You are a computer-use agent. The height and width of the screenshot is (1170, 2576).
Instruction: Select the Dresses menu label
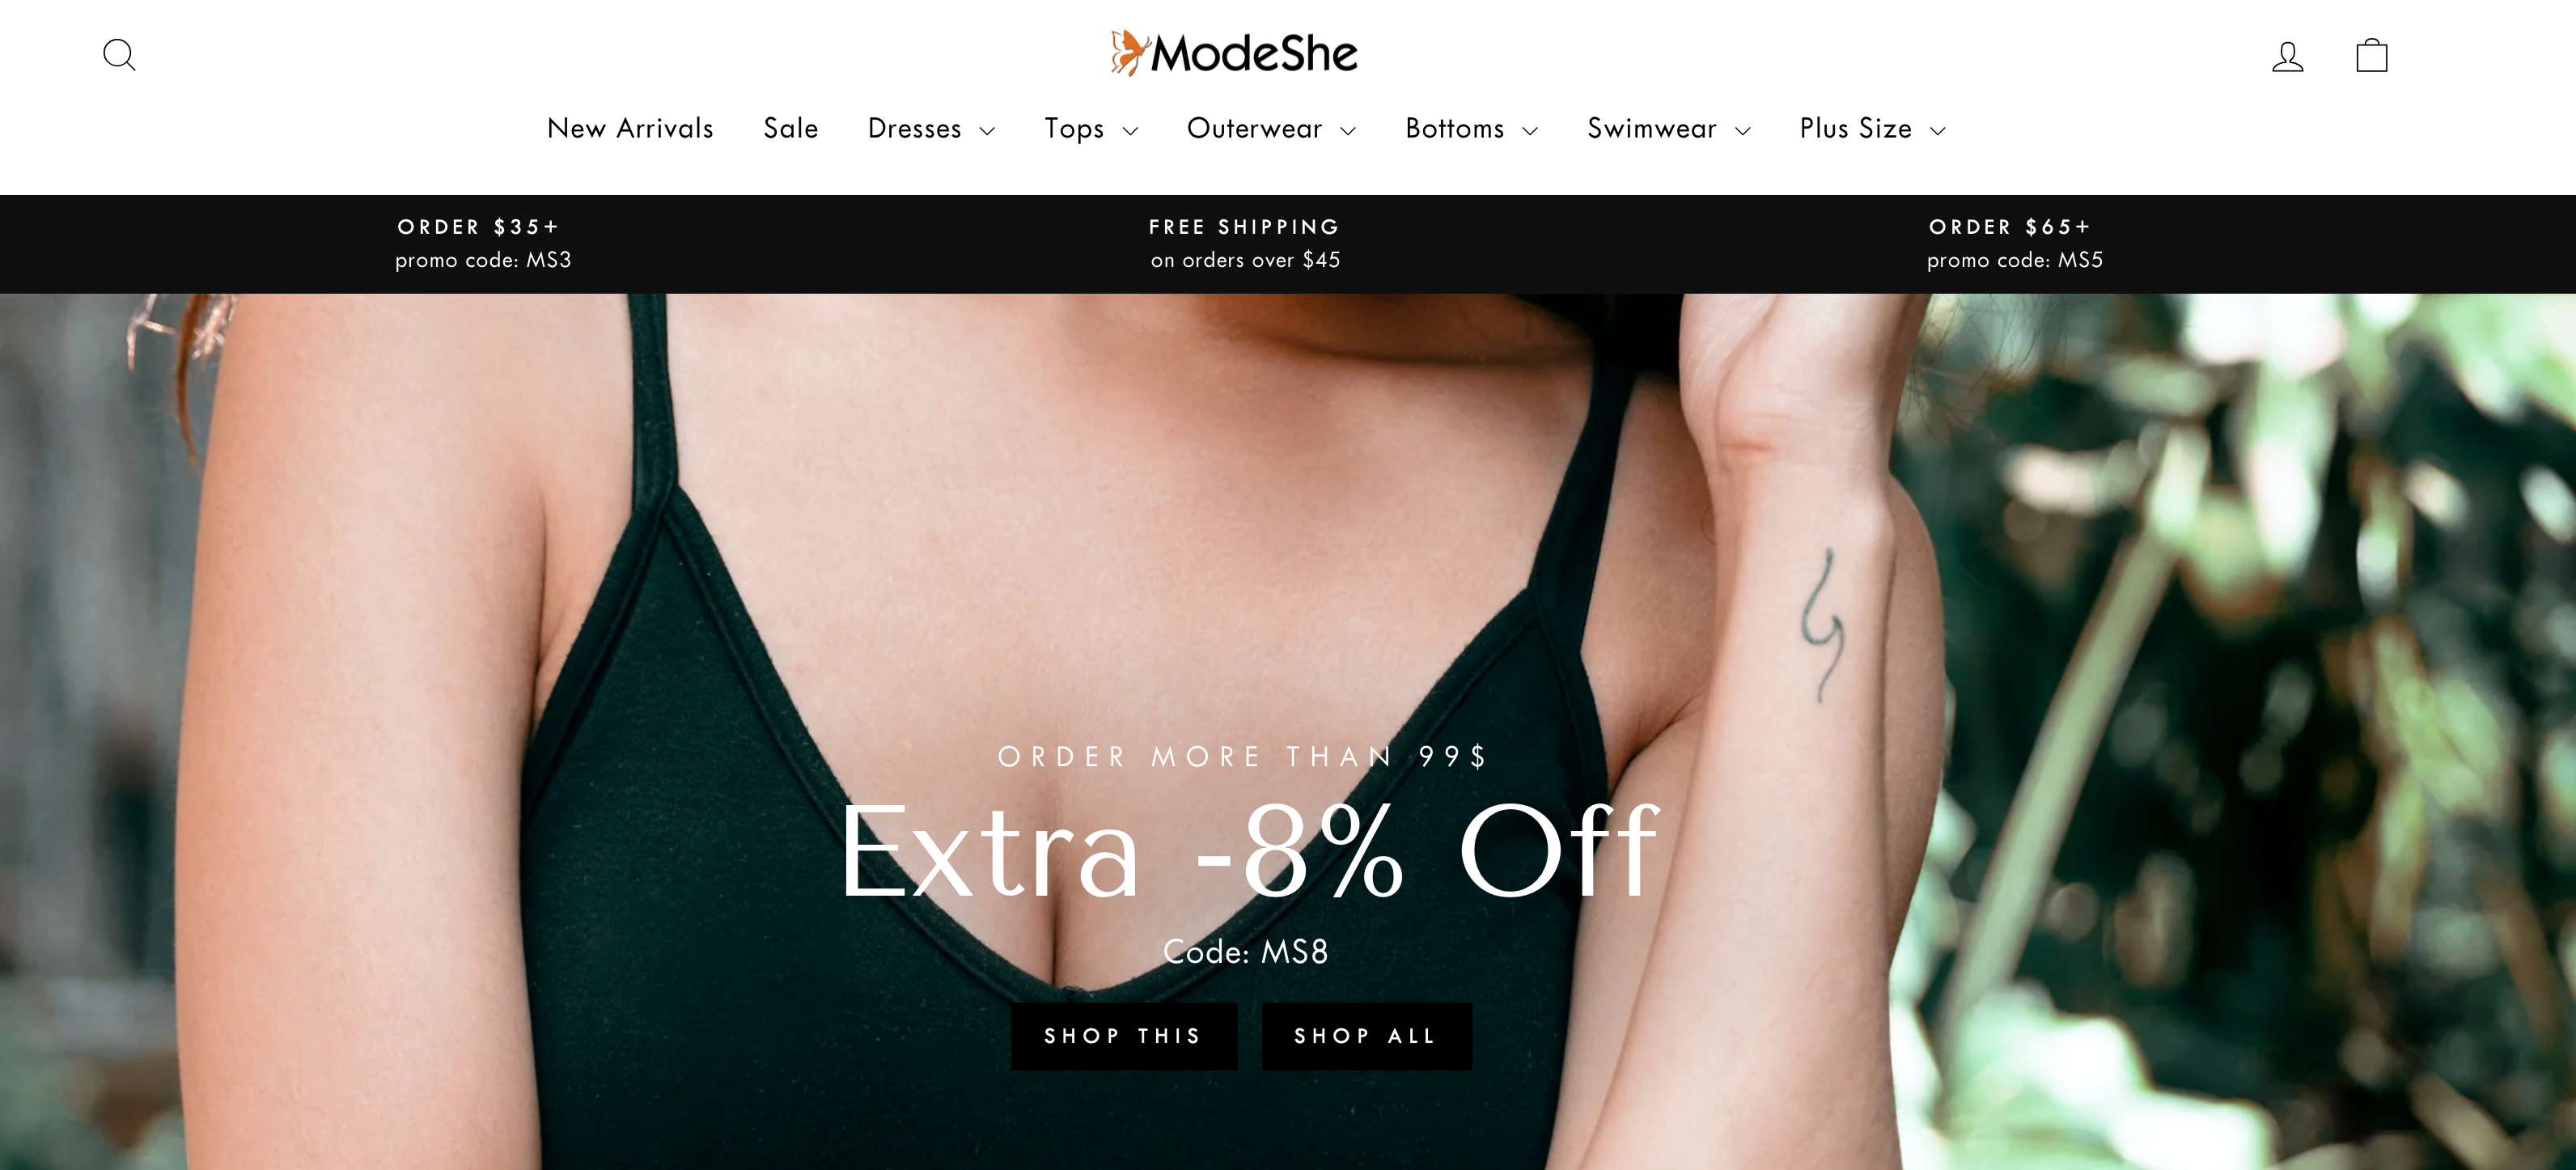click(914, 129)
